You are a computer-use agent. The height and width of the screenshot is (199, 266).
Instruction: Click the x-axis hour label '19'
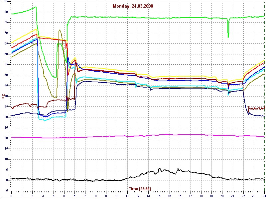pos(211,195)
